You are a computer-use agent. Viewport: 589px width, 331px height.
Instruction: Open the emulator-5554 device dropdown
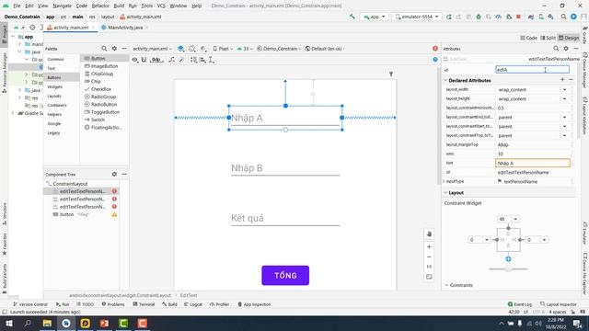click(x=417, y=17)
